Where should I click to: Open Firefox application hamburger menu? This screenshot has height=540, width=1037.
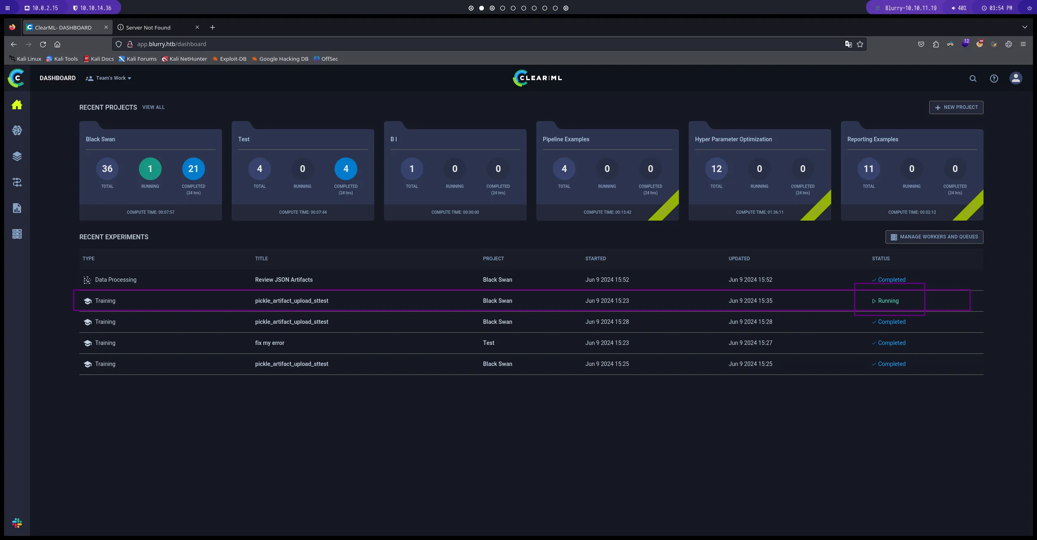[1023, 44]
